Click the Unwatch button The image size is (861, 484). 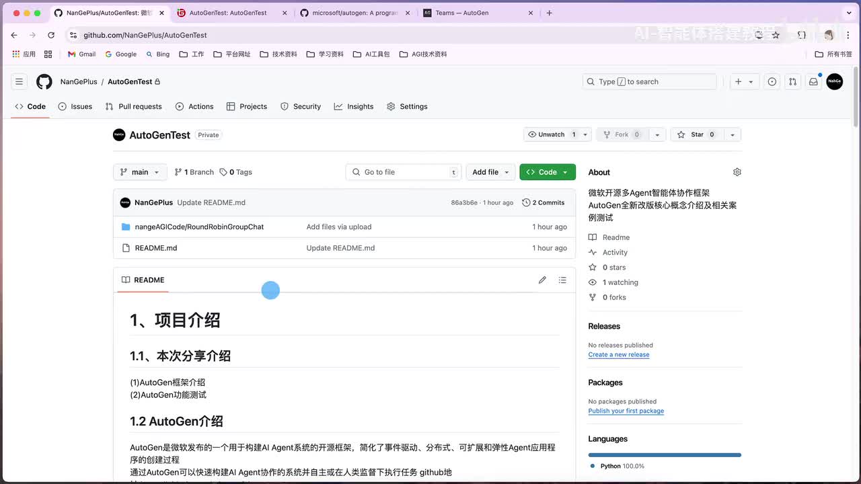pos(552,134)
